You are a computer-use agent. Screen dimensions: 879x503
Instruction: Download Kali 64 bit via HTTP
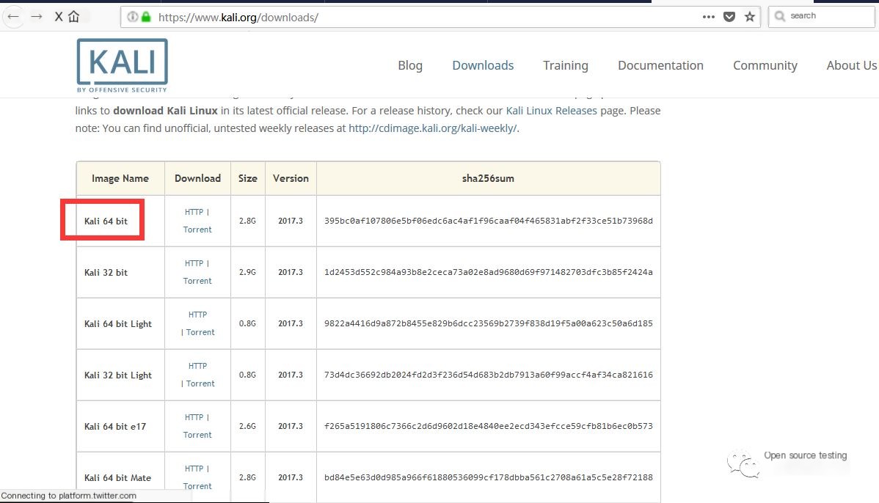[194, 213]
